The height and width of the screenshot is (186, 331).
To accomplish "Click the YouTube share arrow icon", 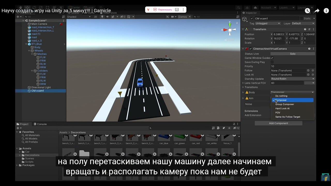I will 317,11.
